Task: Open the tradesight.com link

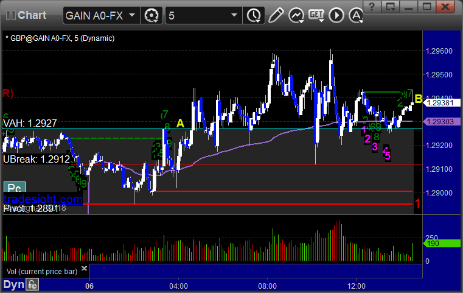Action: pos(43,199)
